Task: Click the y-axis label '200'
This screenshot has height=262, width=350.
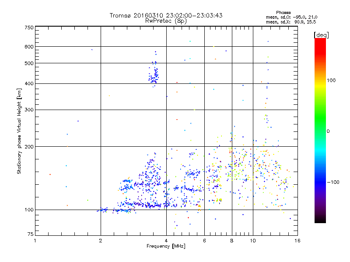Action: point(29,147)
